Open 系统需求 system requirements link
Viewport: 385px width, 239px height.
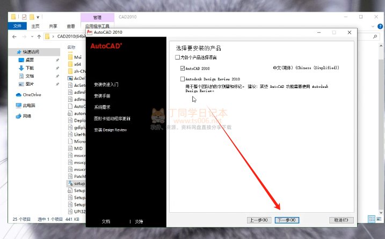[102, 107]
